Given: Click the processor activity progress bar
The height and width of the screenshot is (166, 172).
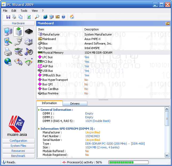Looking at the screenshot, I should coord(128,162).
